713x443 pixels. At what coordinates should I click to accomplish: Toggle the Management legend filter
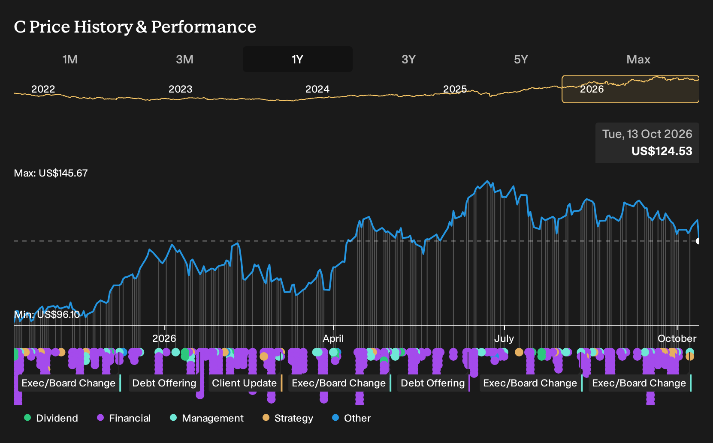207,418
